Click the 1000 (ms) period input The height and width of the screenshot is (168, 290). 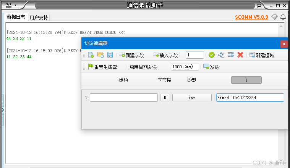pos(185,67)
